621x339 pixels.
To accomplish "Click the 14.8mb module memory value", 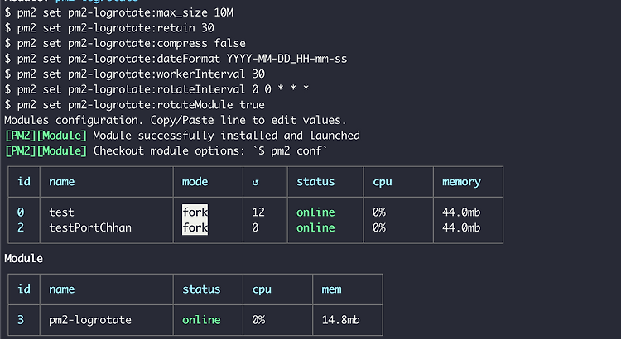I will tap(341, 319).
